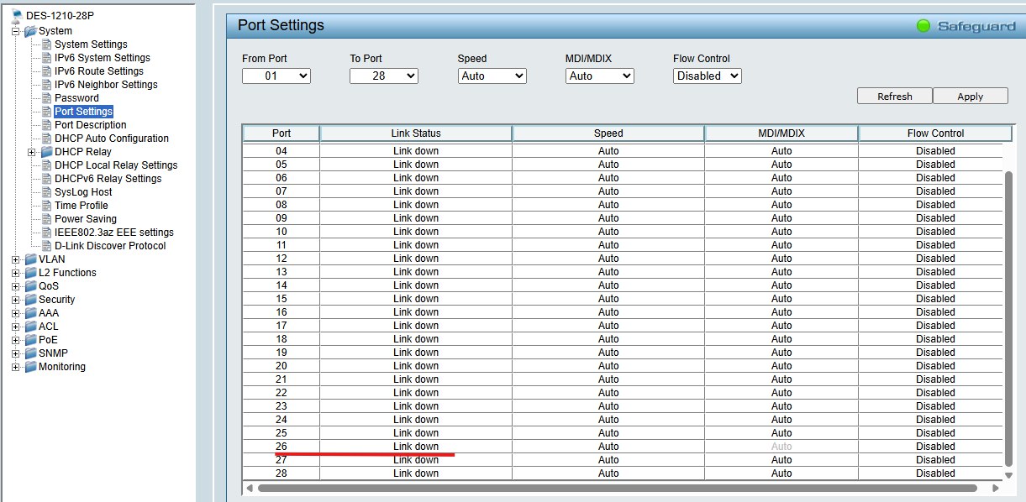Open IPv6 Route Settings page
This screenshot has width=1026, height=502.
pyautogui.click(x=99, y=71)
